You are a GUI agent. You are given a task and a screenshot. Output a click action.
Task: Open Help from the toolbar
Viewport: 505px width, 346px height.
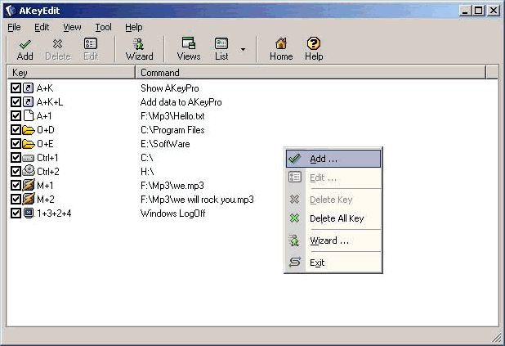point(314,49)
